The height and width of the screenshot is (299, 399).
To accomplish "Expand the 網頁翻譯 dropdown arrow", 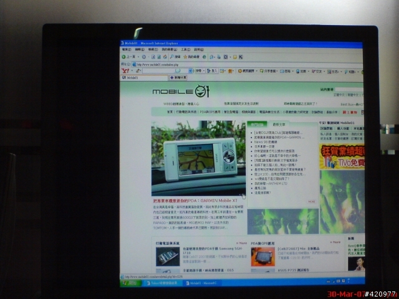I will click(x=256, y=71).
